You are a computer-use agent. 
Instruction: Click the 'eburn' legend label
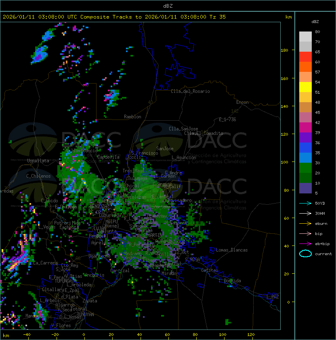tap(321, 224)
